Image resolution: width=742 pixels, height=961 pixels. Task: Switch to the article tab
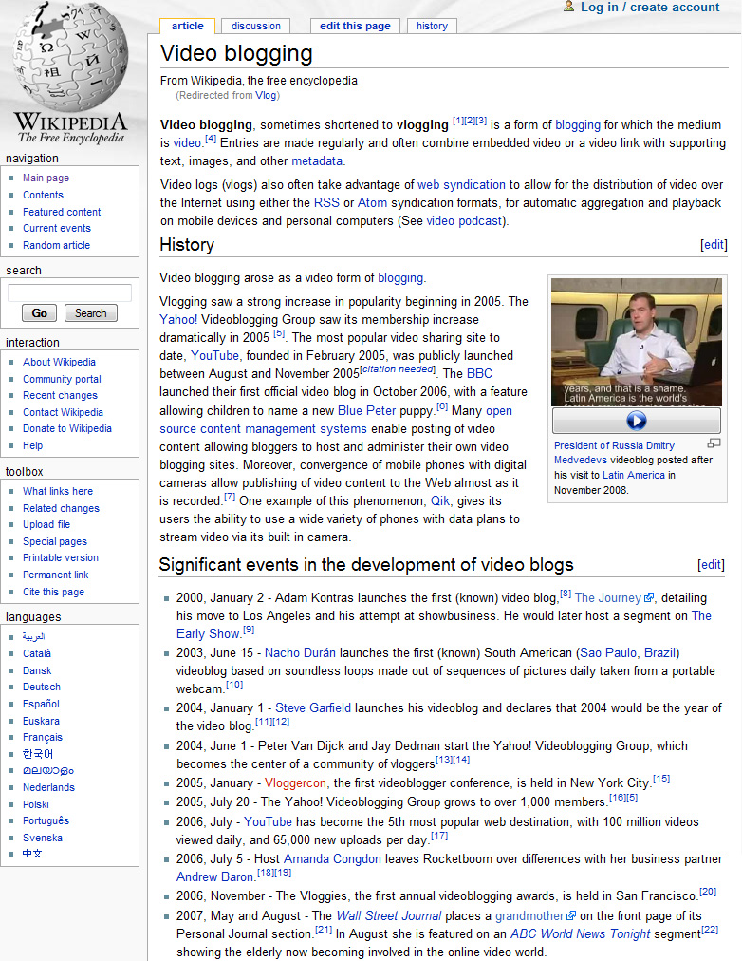pyautogui.click(x=187, y=26)
